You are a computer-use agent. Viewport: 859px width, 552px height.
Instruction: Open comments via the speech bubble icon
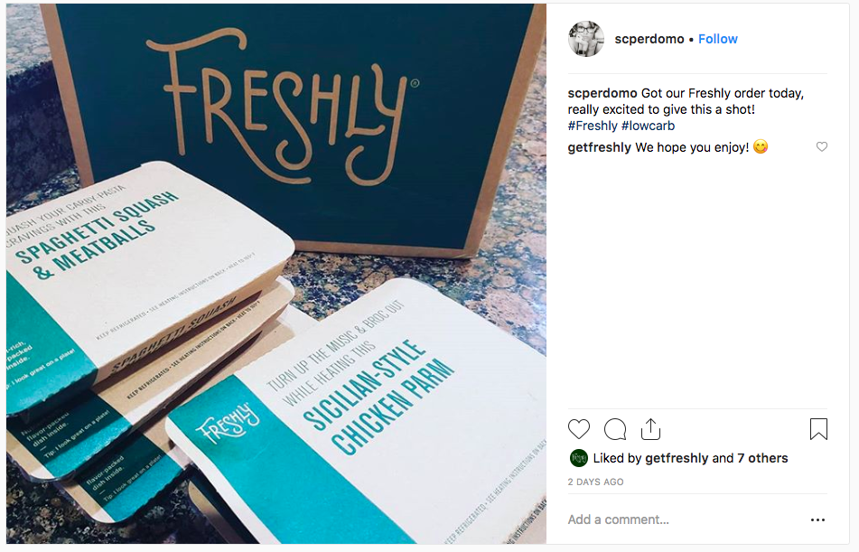click(615, 429)
